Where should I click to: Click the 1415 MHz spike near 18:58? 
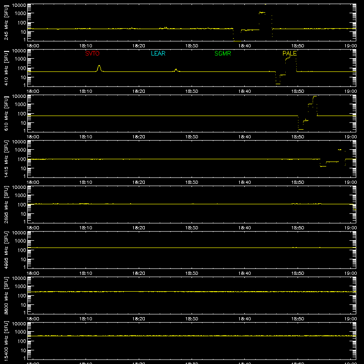pos(339,150)
